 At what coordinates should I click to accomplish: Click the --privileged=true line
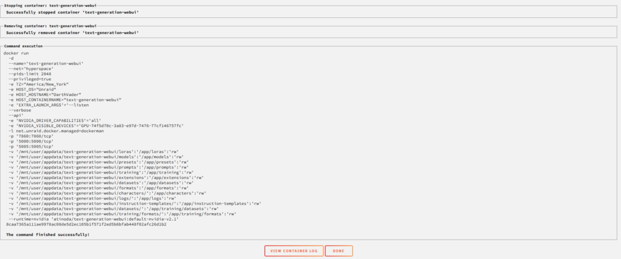(x=30, y=79)
